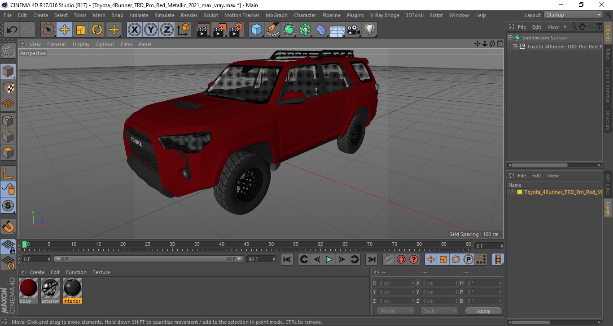Open the World coordinate dropdown
The width and height of the screenshot is (613, 326).
[396, 311]
